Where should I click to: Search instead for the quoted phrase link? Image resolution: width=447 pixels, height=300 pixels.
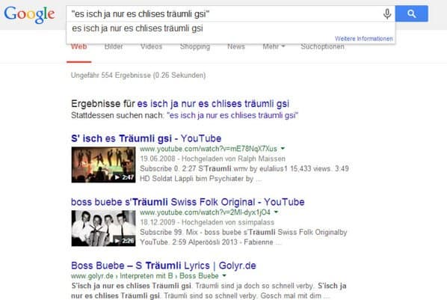point(232,115)
